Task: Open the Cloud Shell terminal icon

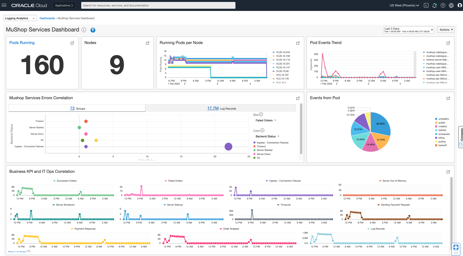Action: coord(426,5)
